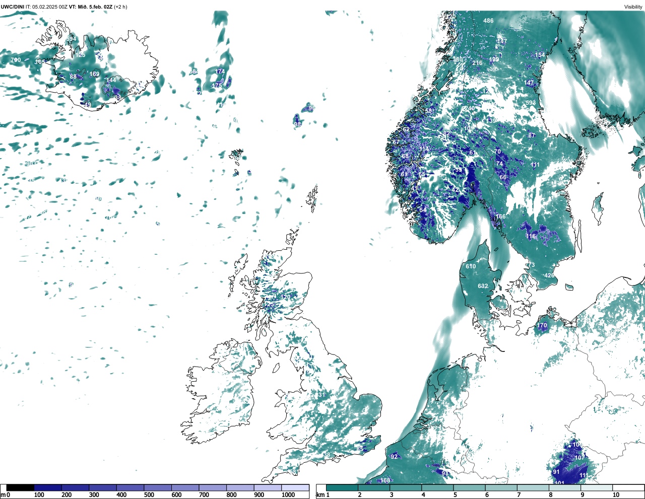This screenshot has width=645, height=499.
Task: Click the '593' visibility value
Action: [x=531, y=103]
